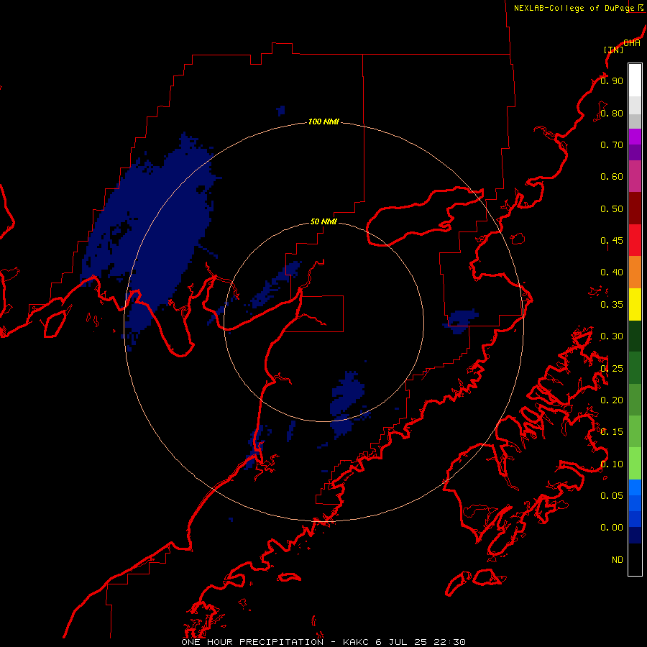Select the 50 NMI range ring label
647x647 pixels.
point(323,221)
